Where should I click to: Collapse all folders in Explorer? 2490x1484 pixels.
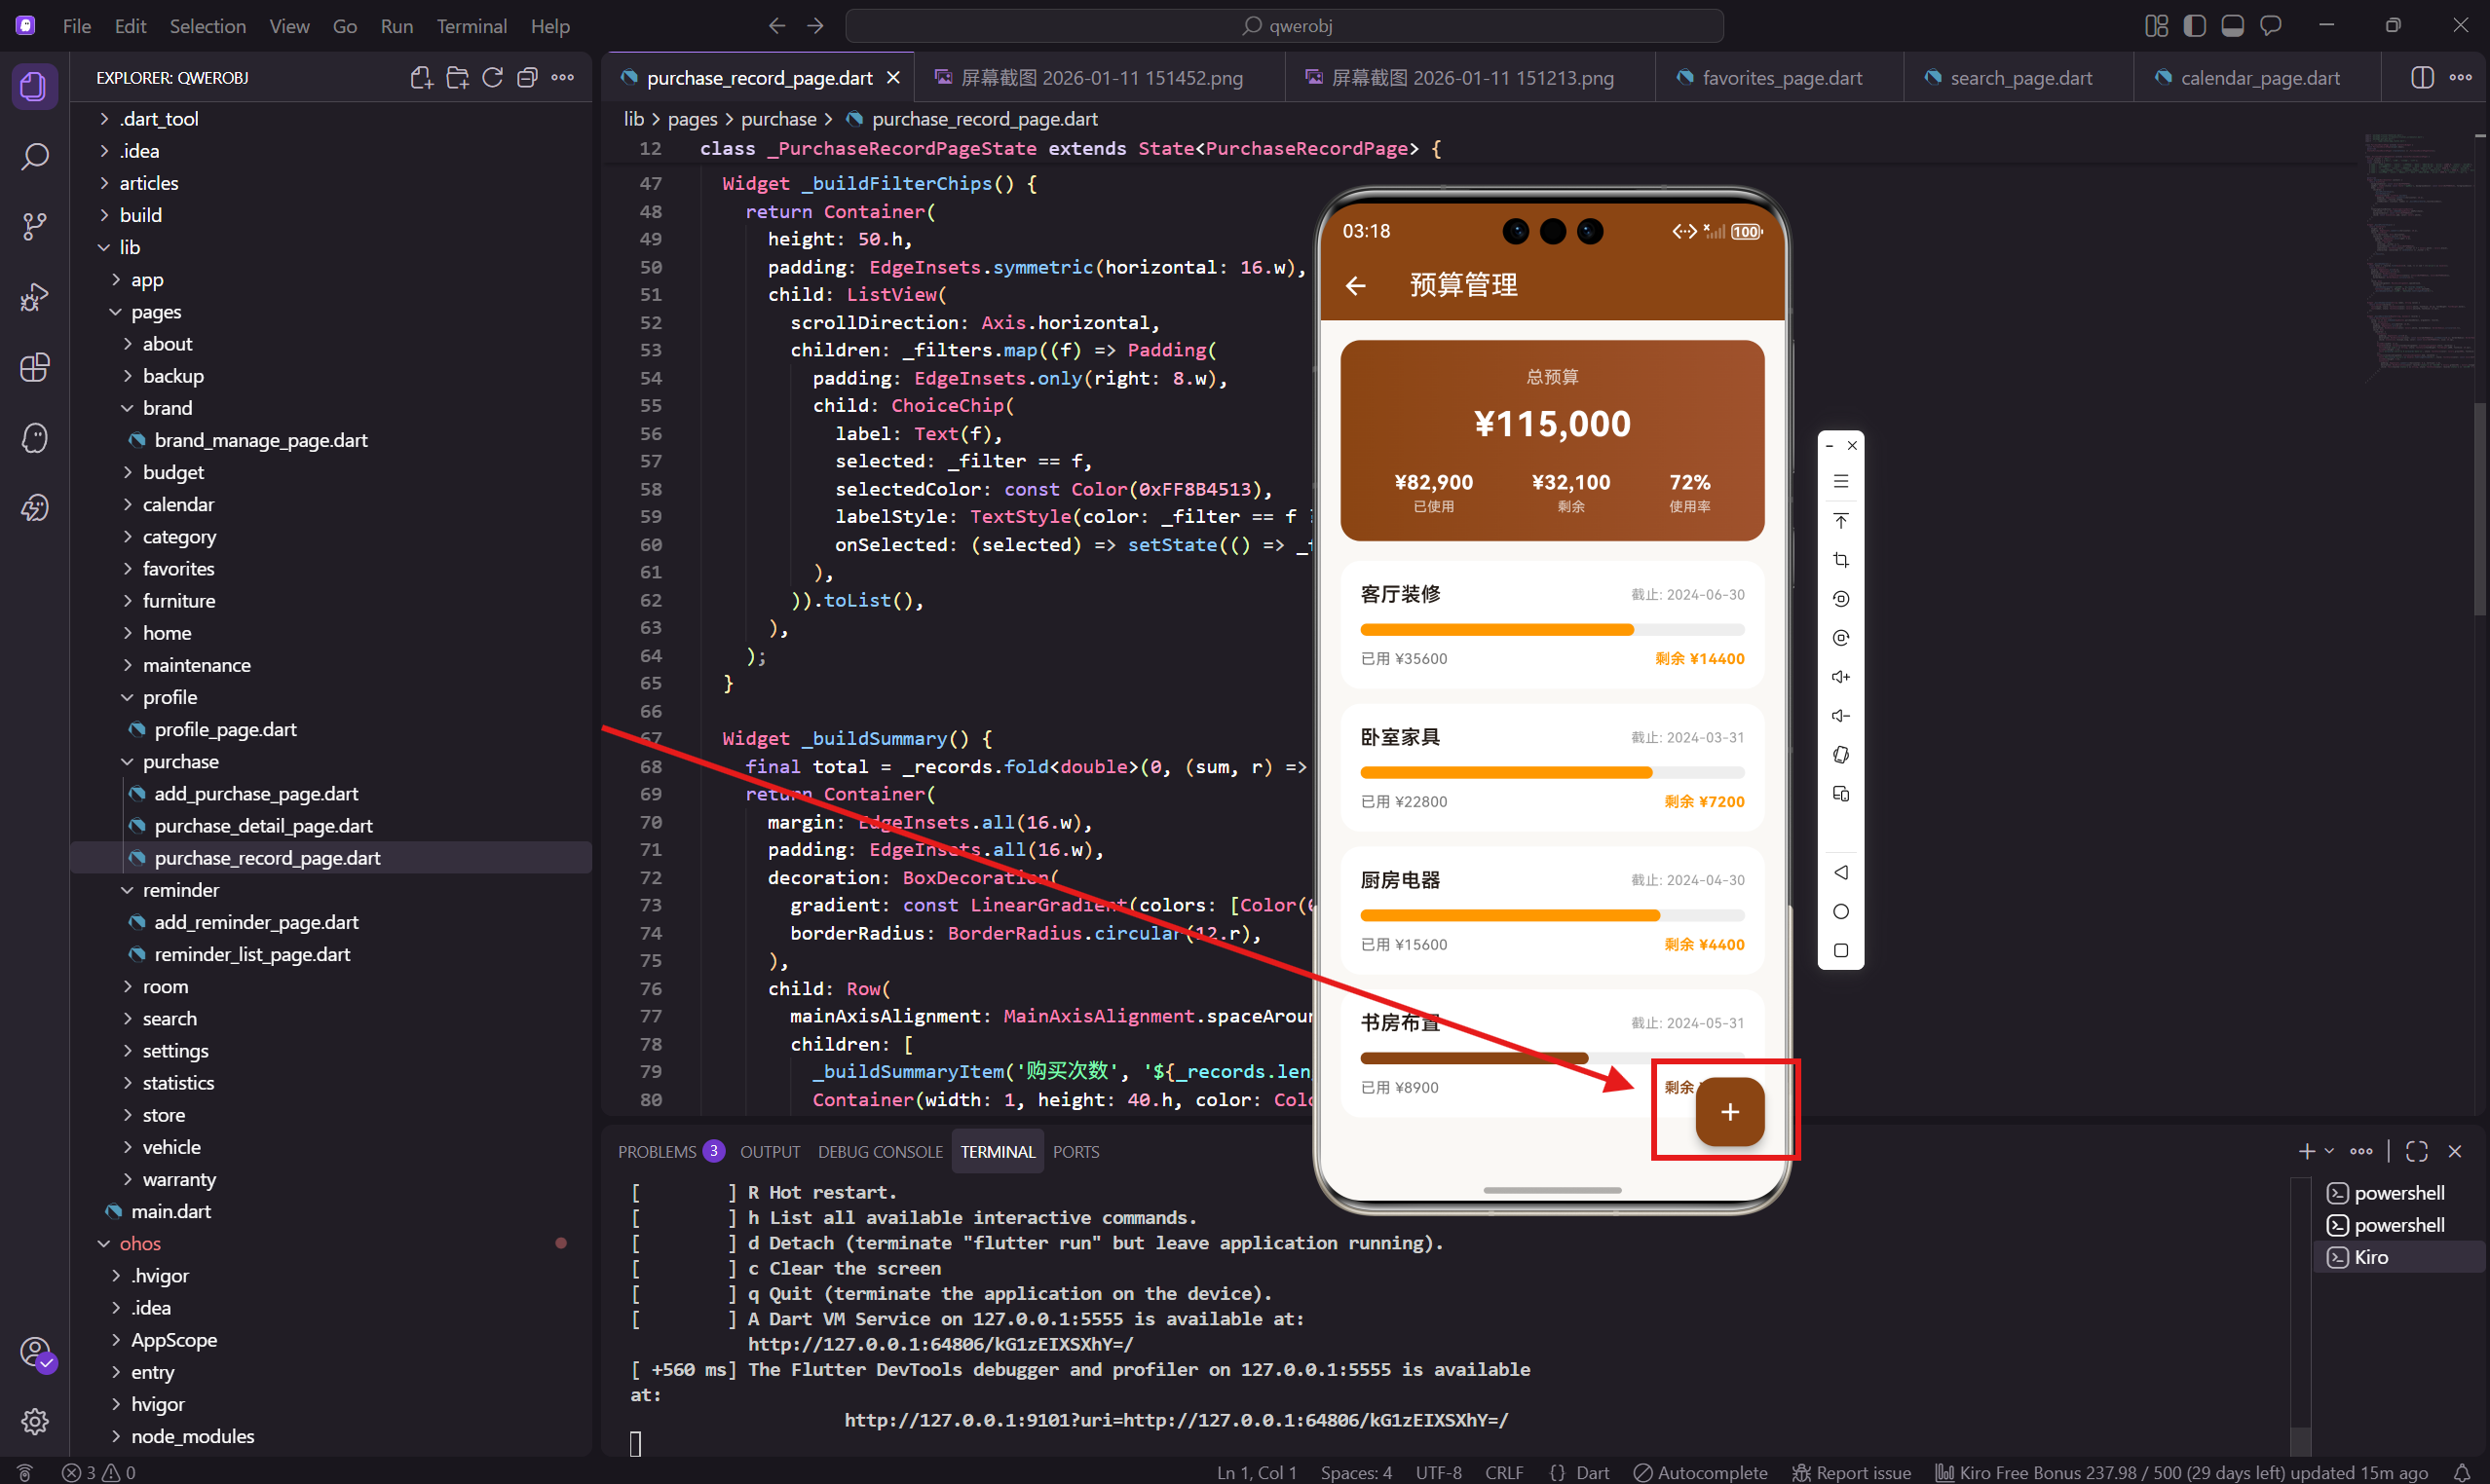click(x=527, y=77)
